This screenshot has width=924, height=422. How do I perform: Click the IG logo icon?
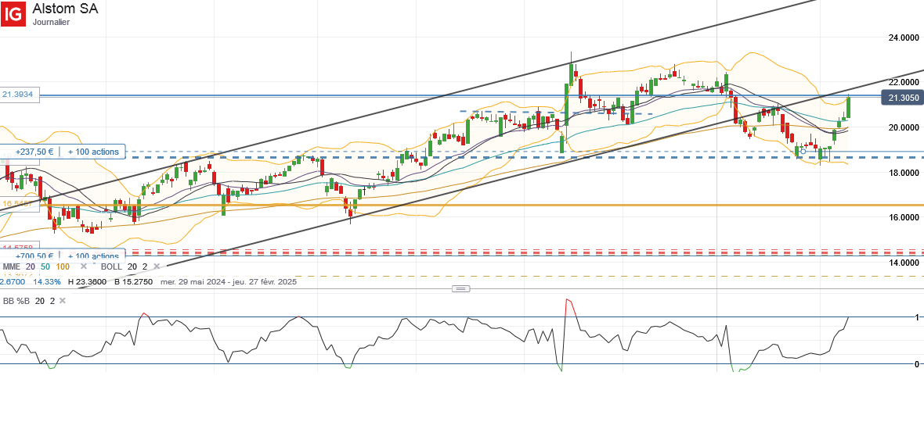click(13, 13)
